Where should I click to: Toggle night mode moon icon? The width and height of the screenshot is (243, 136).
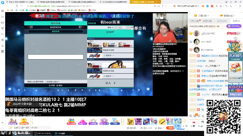tap(231, 6)
